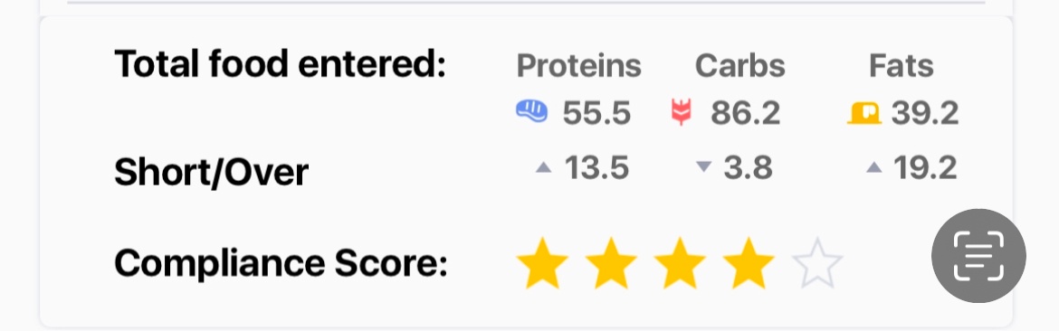Tap the text scan floating button

(x=978, y=256)
